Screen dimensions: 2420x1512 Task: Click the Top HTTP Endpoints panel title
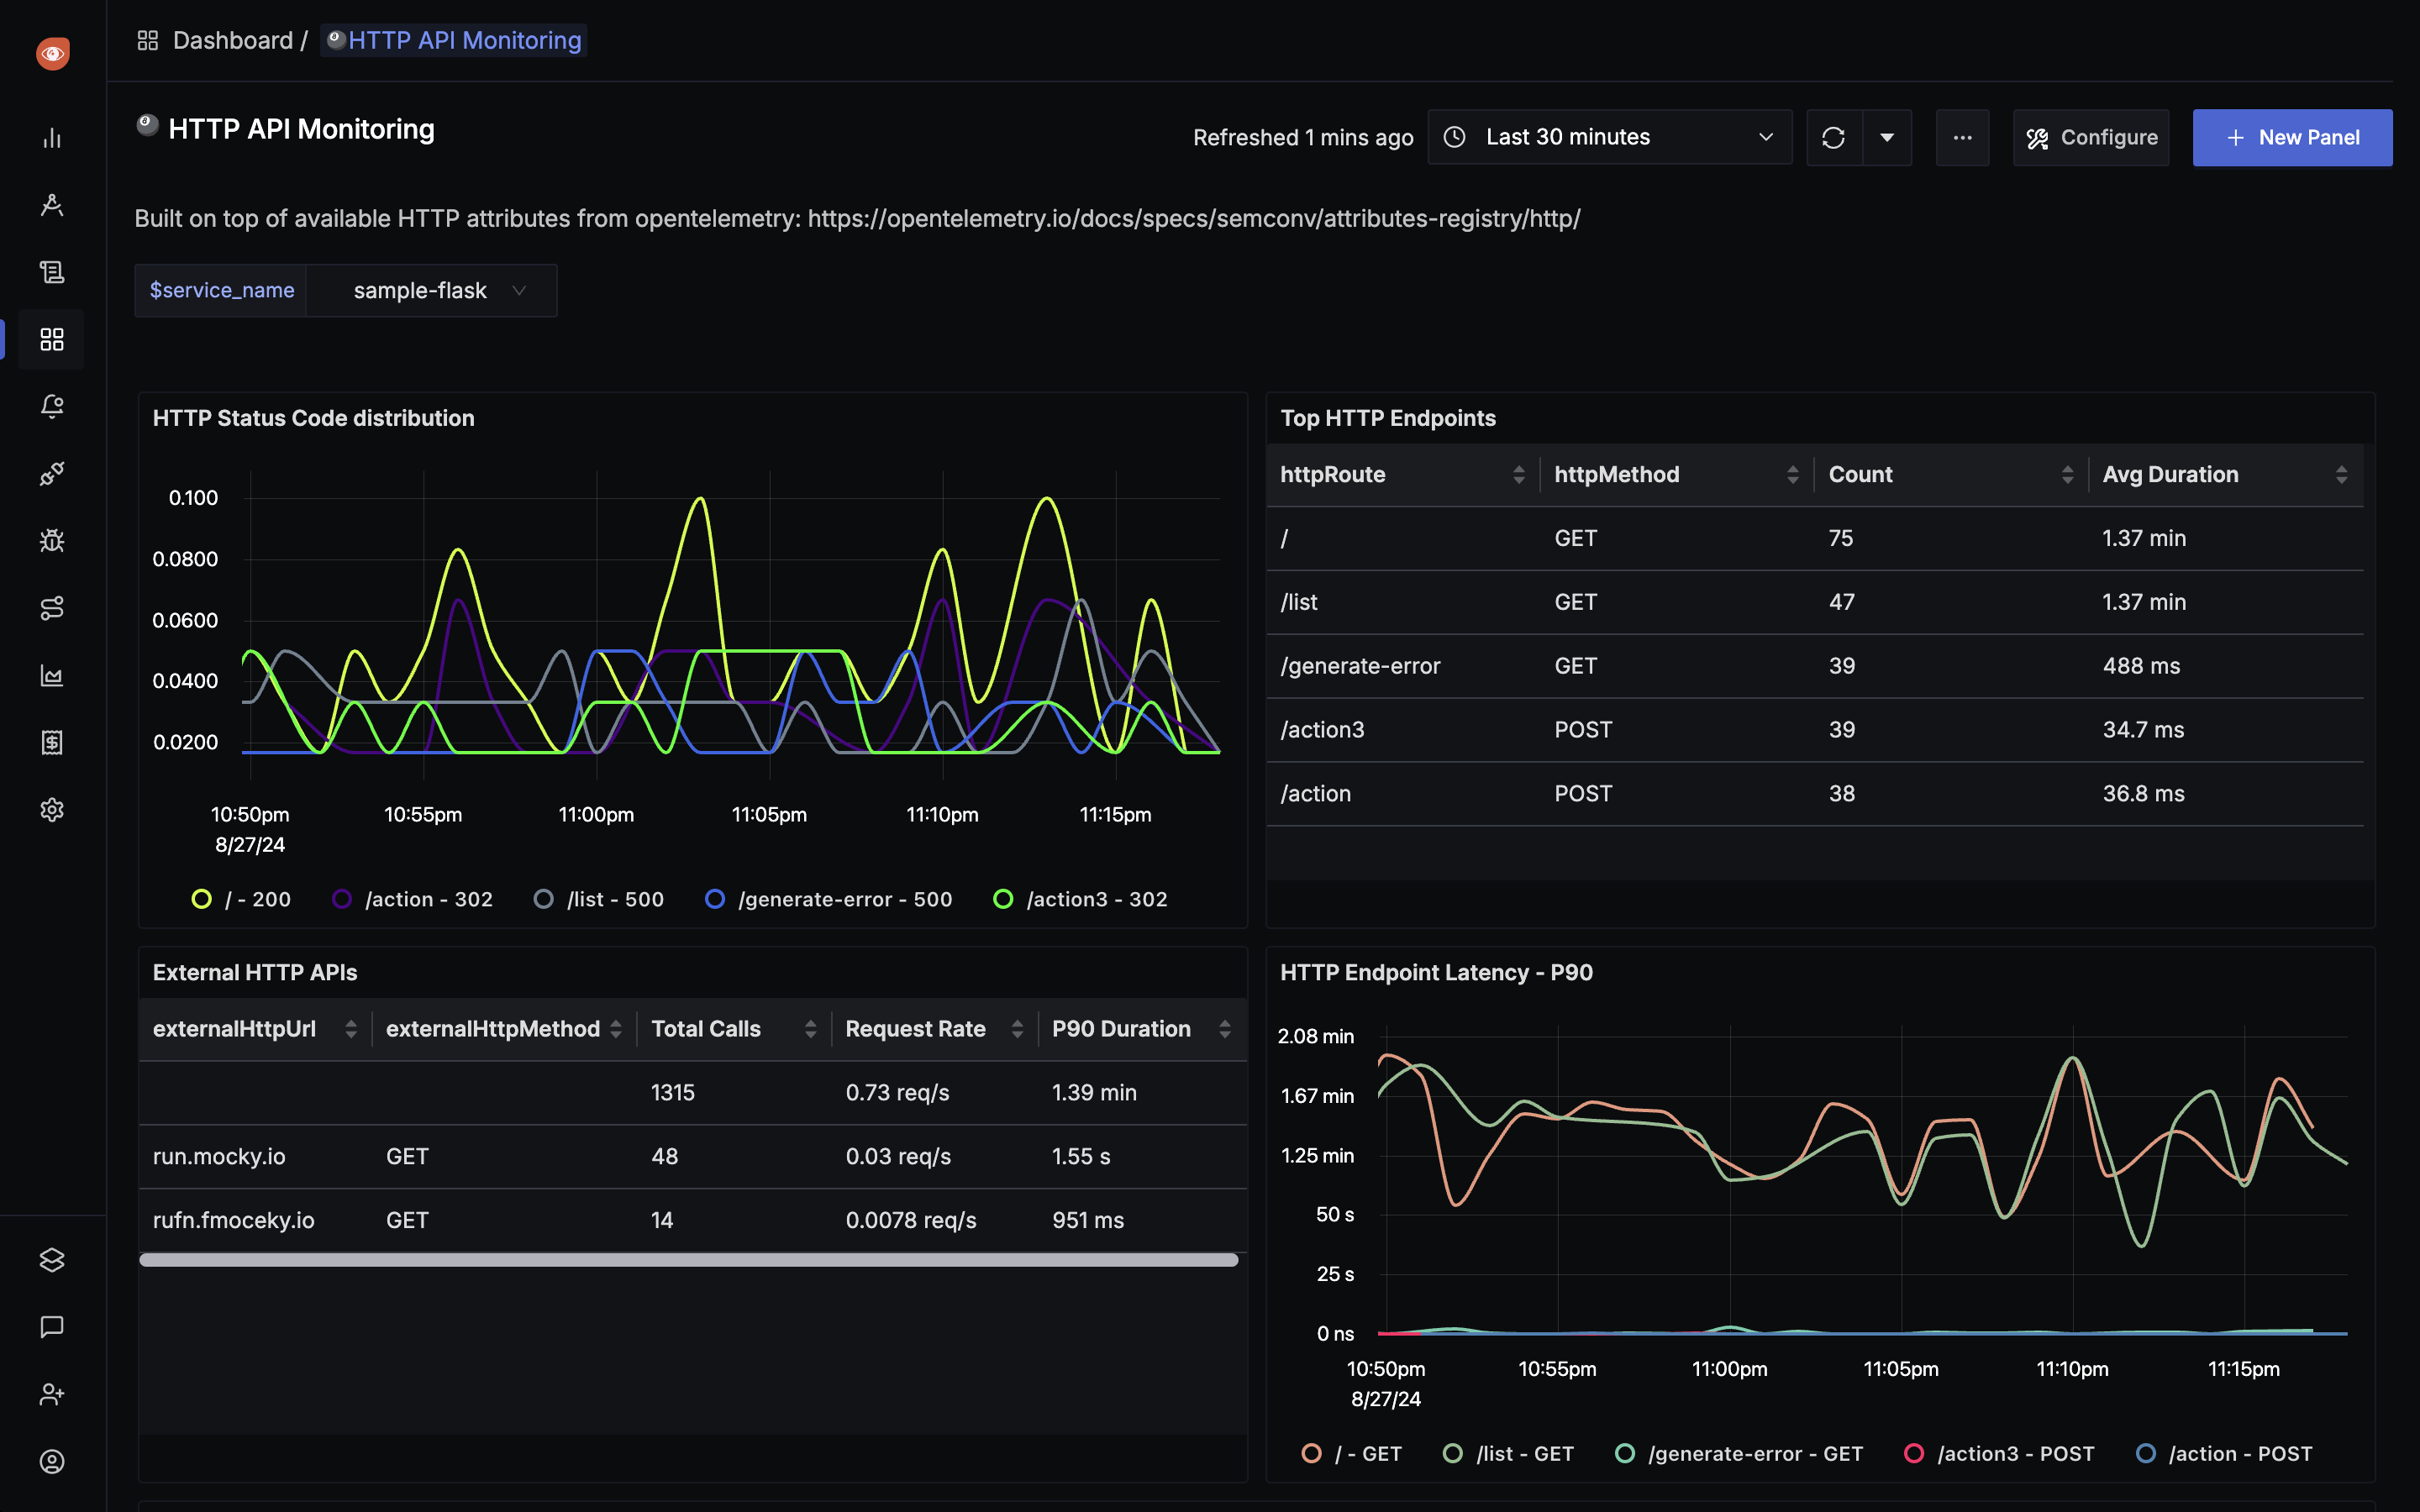[x=1388, y=418]
